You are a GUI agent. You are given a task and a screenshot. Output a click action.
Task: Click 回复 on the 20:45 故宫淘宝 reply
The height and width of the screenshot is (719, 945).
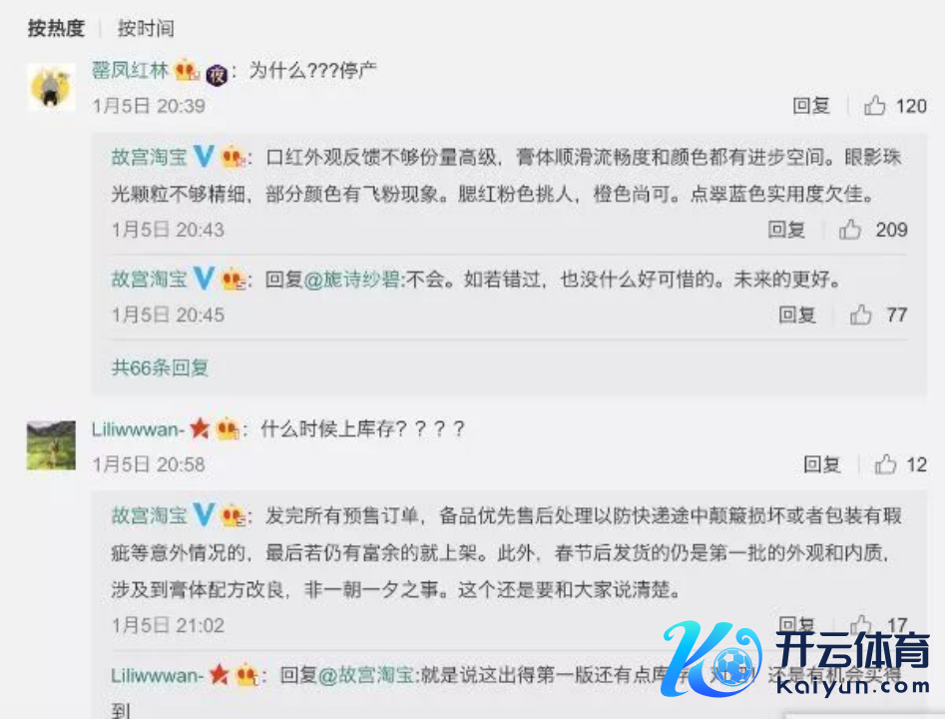[797, 315]
